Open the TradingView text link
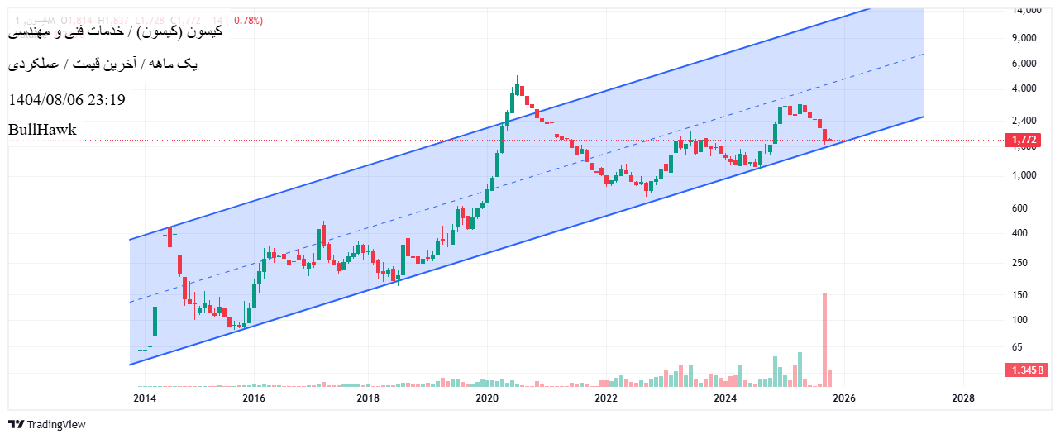This screenshot has width=1060, height=439. (x=56, y=424)
